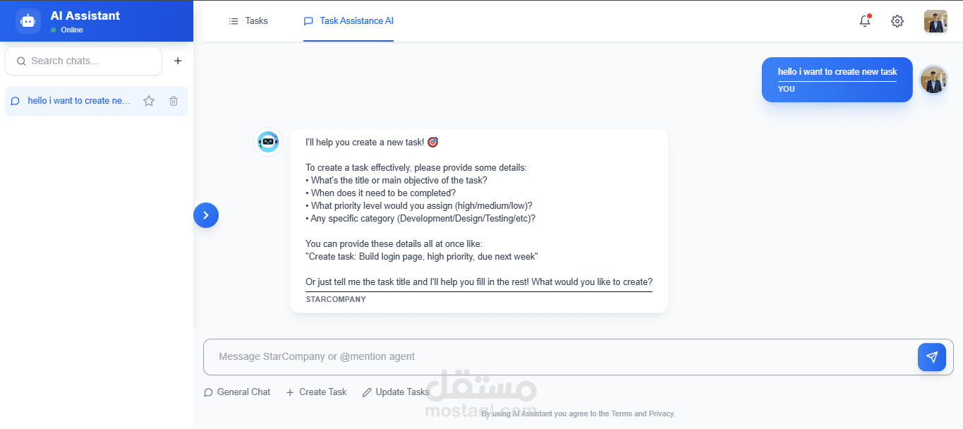This screenshot has height=429, width=963.
Task: Collapse the sidebar with the blue chevron
Action: click(206, 215)
